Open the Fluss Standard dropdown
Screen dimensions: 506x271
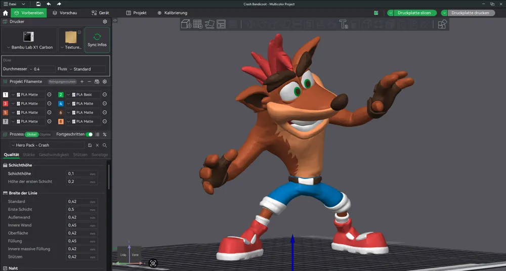[87, 69]
